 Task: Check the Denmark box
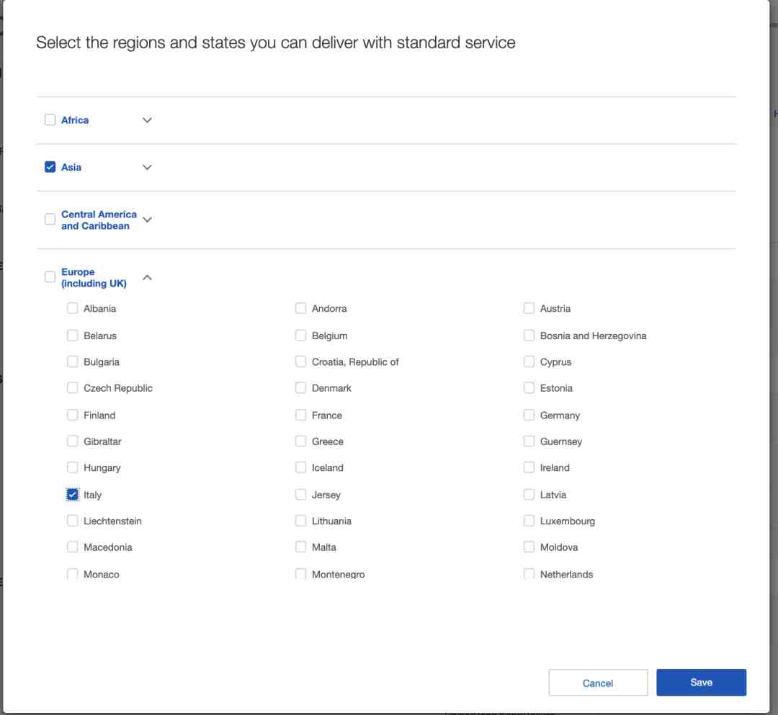click(x=300, y=388)
